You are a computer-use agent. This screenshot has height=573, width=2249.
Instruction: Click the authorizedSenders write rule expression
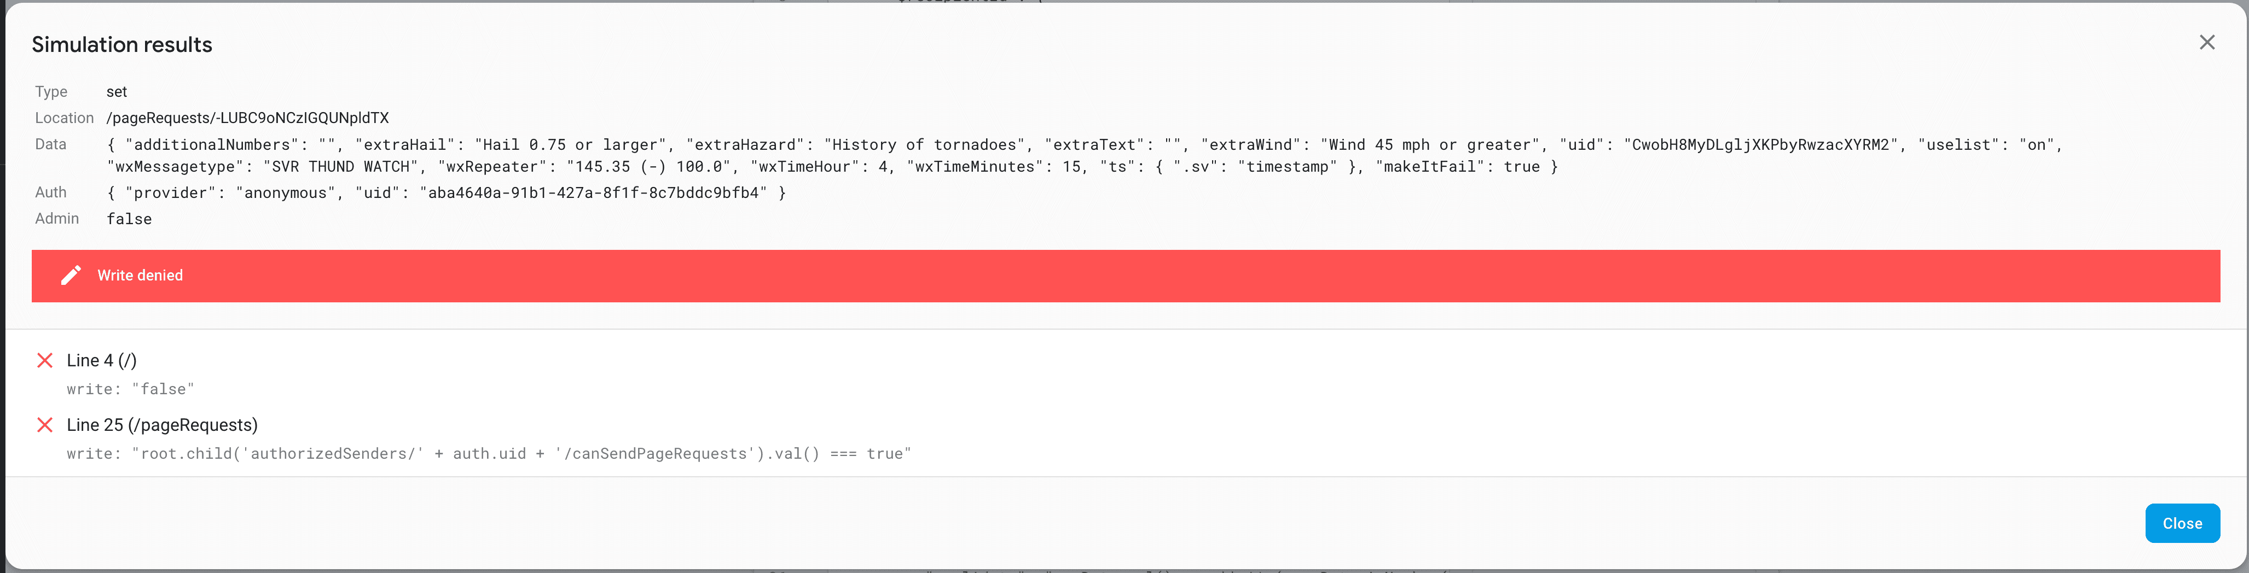(489, 453)
